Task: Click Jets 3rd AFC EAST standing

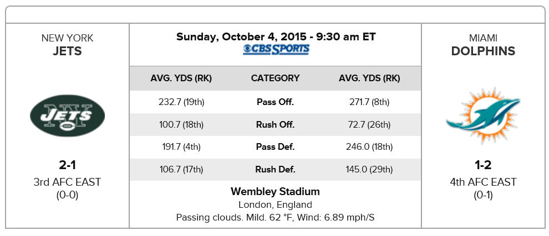Action: coord(67,182)
